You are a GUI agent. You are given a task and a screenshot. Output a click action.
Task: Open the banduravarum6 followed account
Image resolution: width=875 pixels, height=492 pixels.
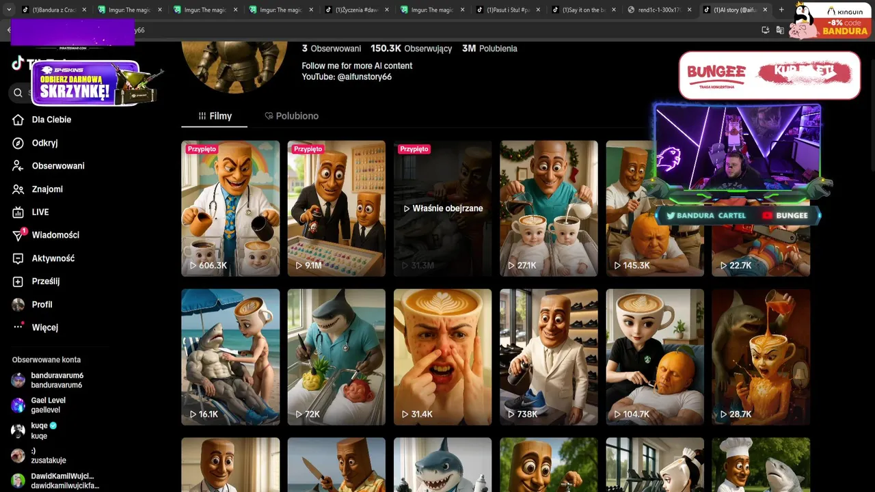pyautogui.click(x=48, y=381)
